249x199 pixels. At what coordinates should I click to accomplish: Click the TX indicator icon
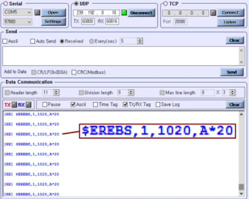pyautogui.click(x=14, y=105)
